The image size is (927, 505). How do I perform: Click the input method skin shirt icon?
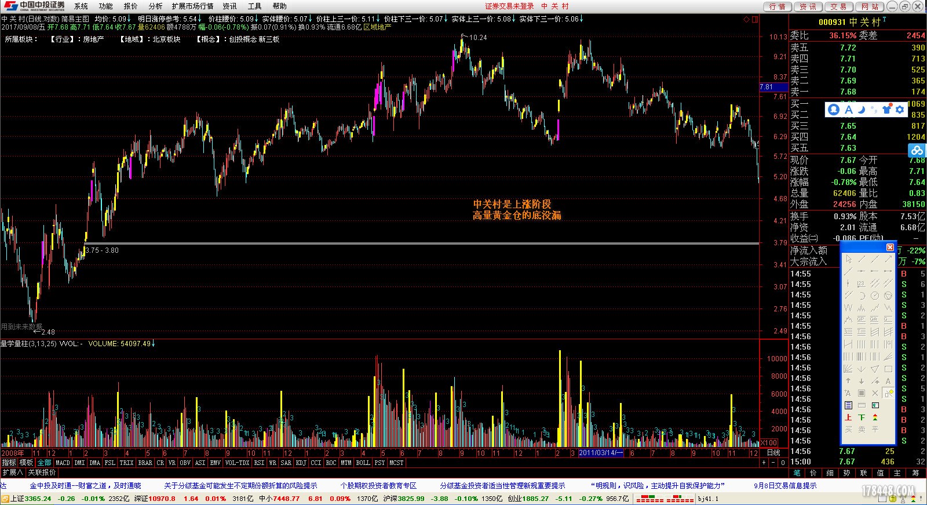(x=887, y=109)
